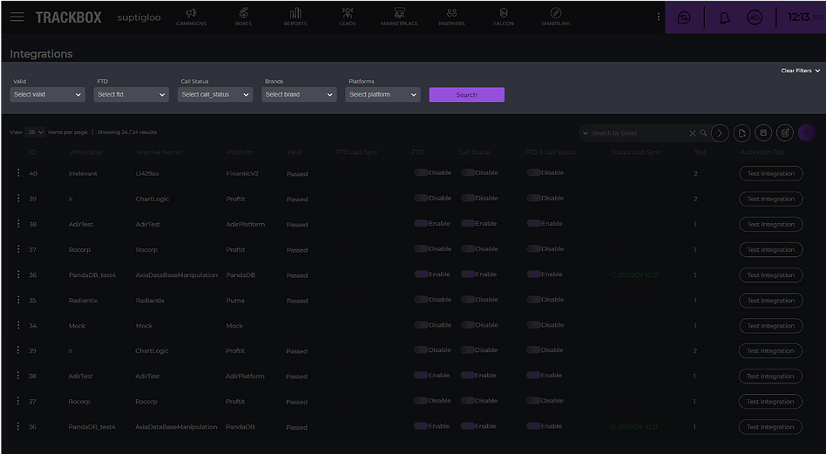Open the Select ftd dropdown
826x454 pixels.
132,95
